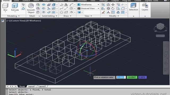170x95 pixels.
Task: Click the blue Z coordinate field 2.1072
Action: pos(142,77)
